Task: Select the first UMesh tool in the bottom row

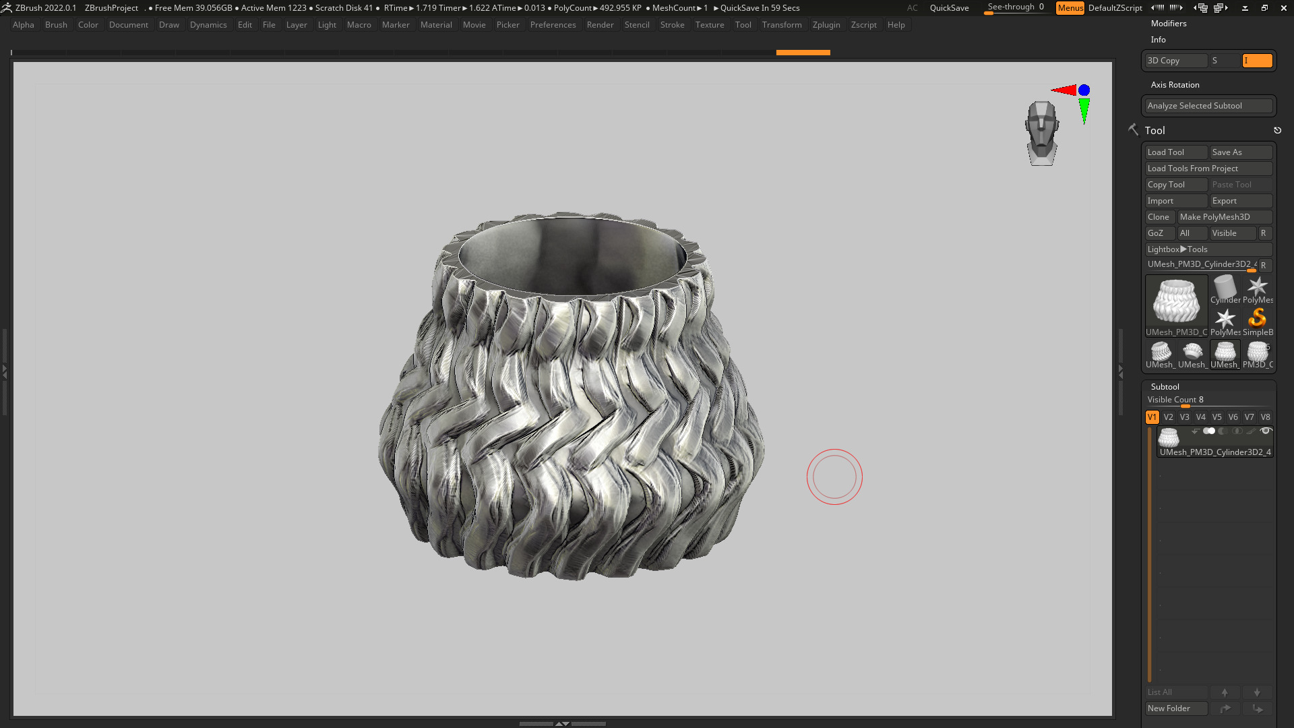Action: point(1160,355)
